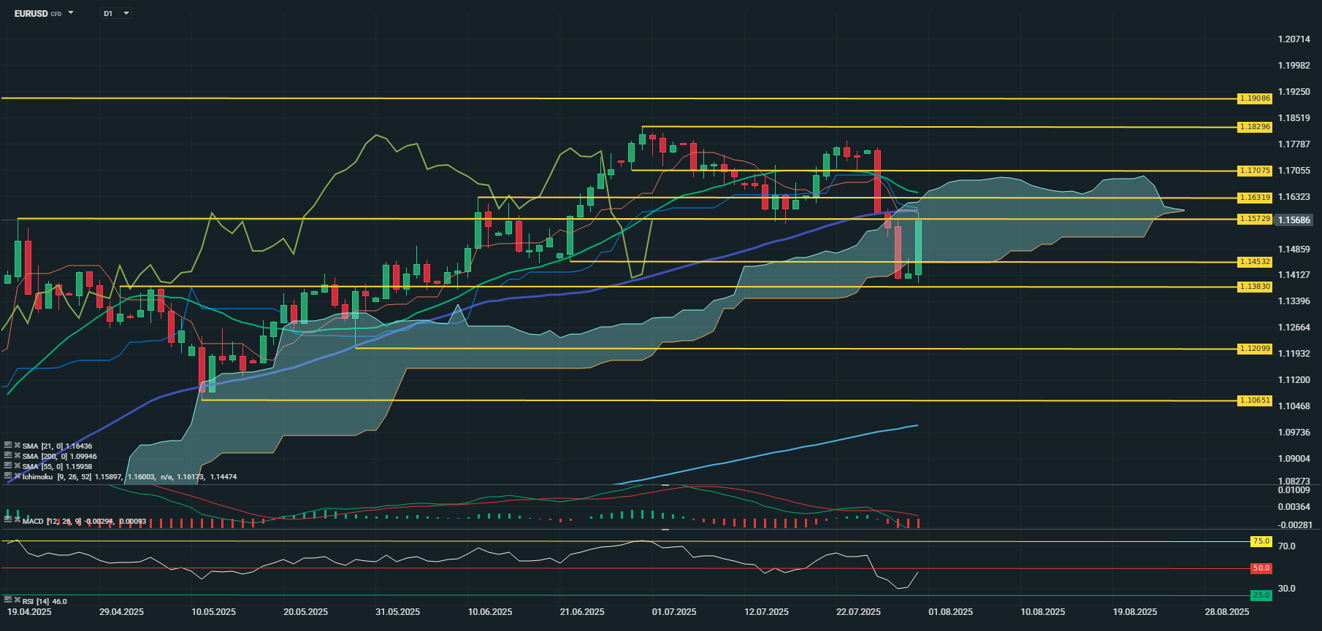Click the 21.06.2025 date on the time axis

click(x=581, y=612)
